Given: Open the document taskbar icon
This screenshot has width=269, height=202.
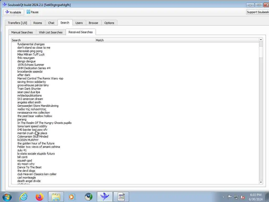Looking at the screenshot, I should pyautogui.click(x=121, y=197).
